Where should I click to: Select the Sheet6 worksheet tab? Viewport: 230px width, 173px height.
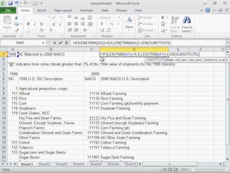pyautogui.click(x=113, y=164)
